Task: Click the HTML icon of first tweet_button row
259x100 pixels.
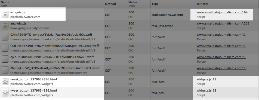Action: pyautogui.click(x=5, y=81)
